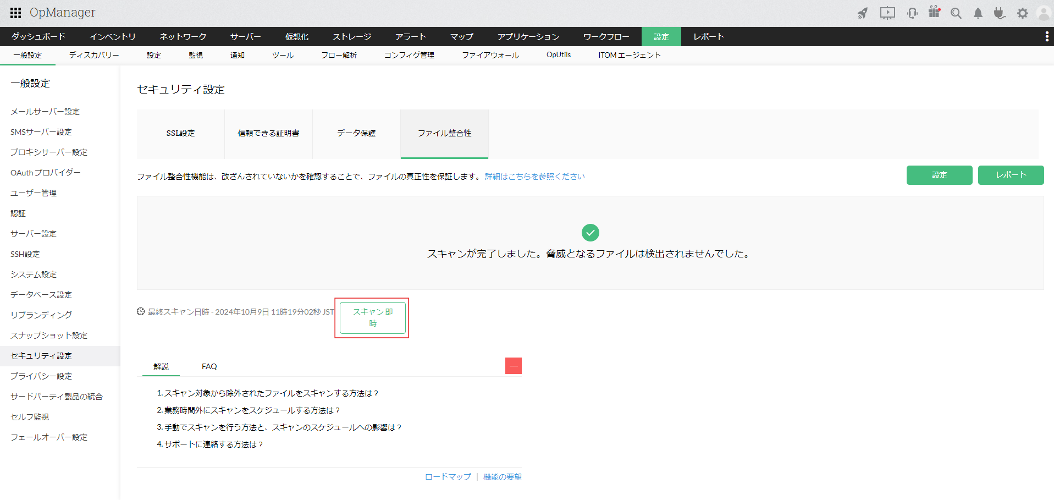Viewport: 1054px width, 500px height.
Task: Open the gear settings icon in header
Action: click(x=1022, y=13)
